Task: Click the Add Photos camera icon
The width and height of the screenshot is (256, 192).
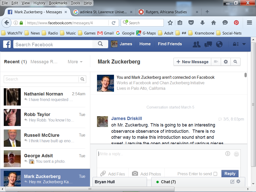Action: (135, 173)
